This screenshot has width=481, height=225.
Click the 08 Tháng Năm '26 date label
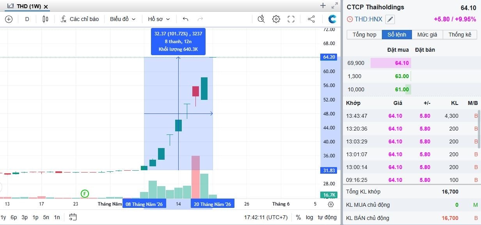coord(144,204)
